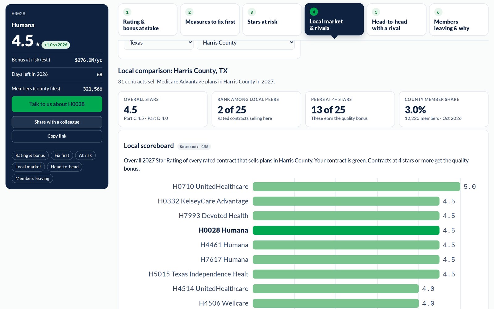Click the +1.0 vs 2026 badge
This screenshot has width=494, height=309.
coord(56,45)
